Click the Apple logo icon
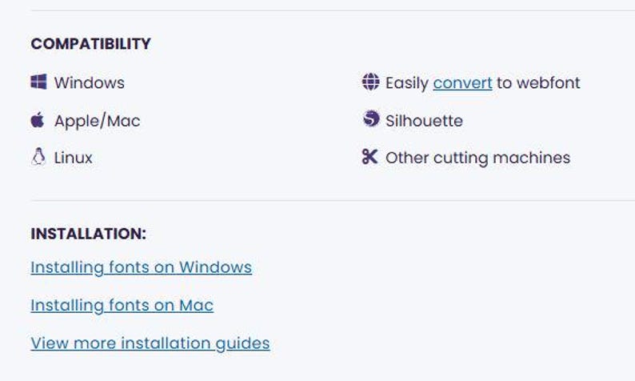 (x=38, y=120)
